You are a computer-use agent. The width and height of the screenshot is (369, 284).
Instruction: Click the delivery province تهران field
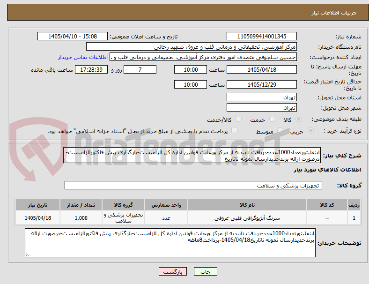click(262, 97)
